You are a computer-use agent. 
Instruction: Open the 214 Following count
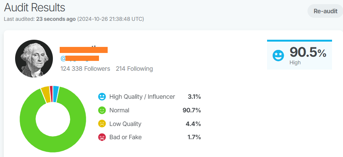pos(134,69)
